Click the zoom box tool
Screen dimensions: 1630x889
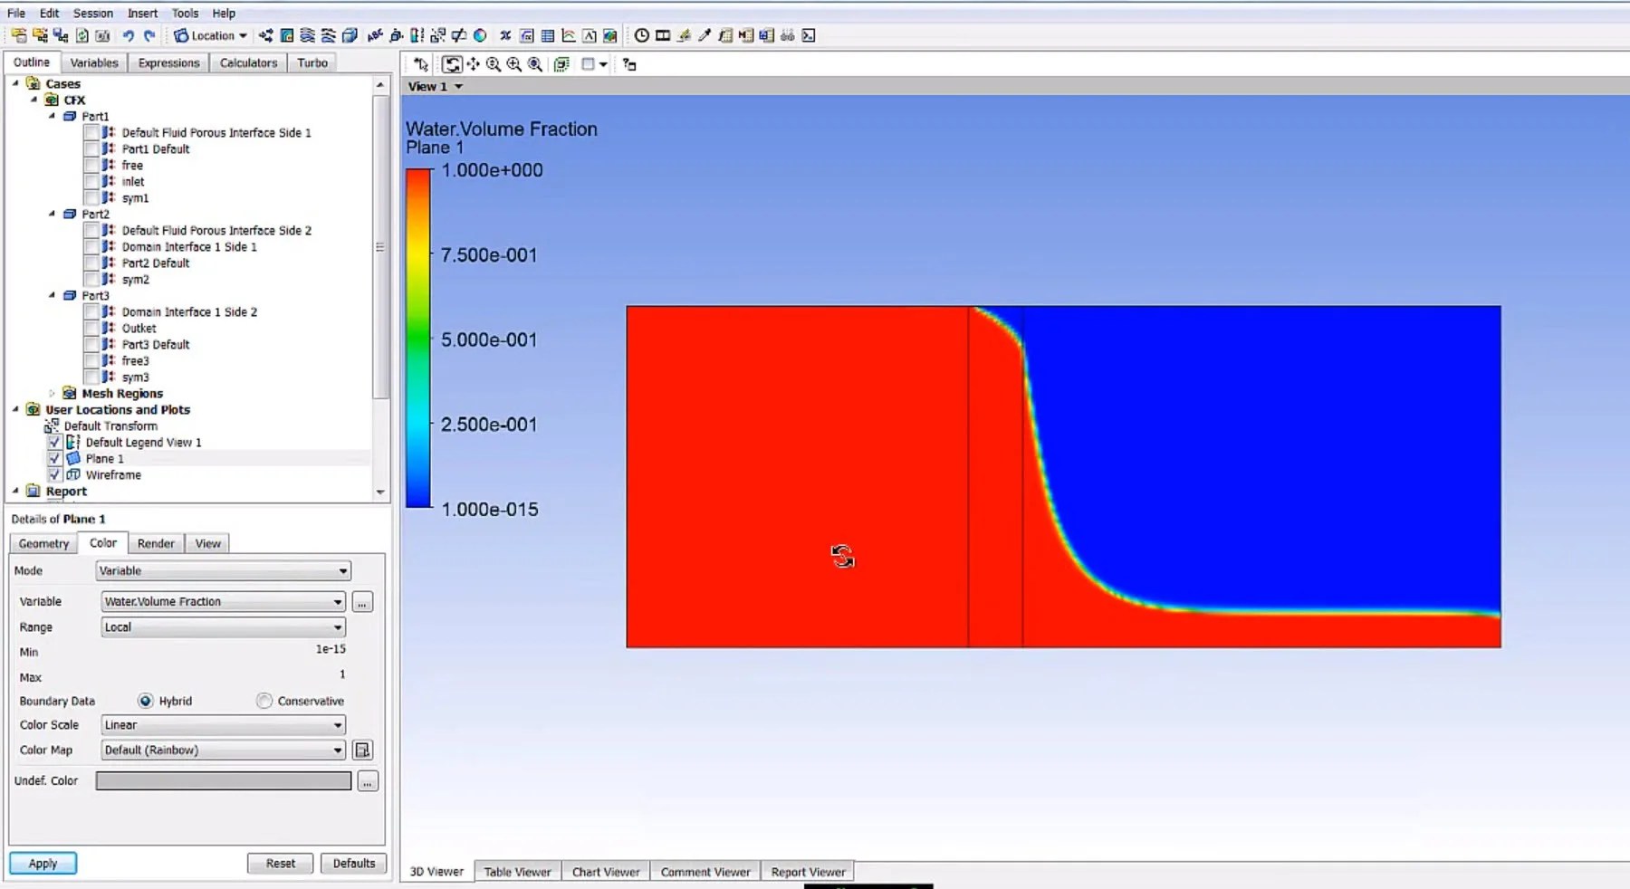(514, 64)
